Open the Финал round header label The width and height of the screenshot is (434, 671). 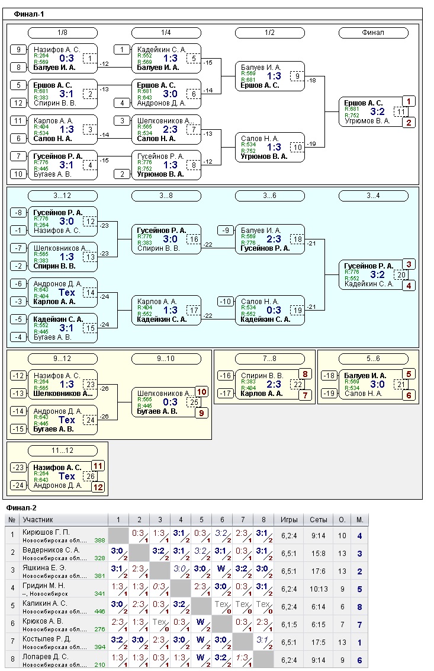(x=373, y=33)
